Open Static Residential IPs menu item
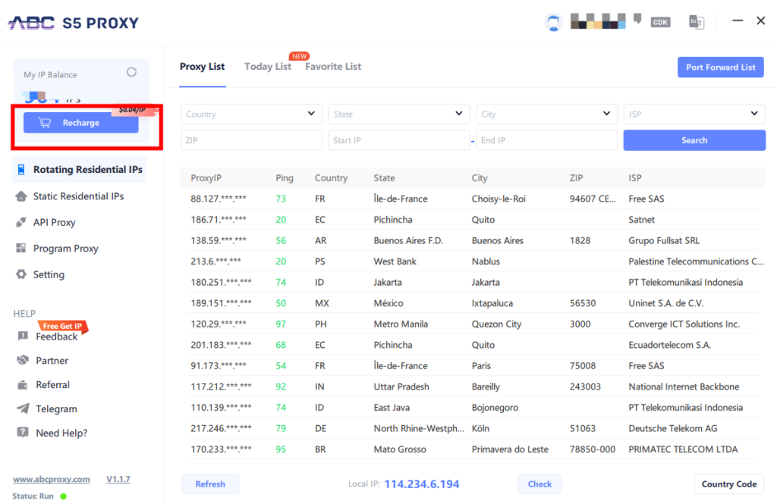This screenshot has height=501, width=777. [x=78, y=196]
